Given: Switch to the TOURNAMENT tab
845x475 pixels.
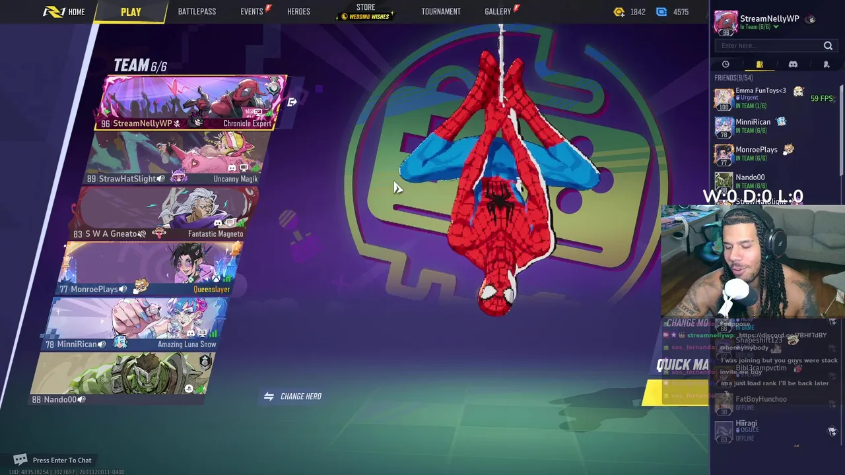Looking at the screenshot, I should (441, 12).
